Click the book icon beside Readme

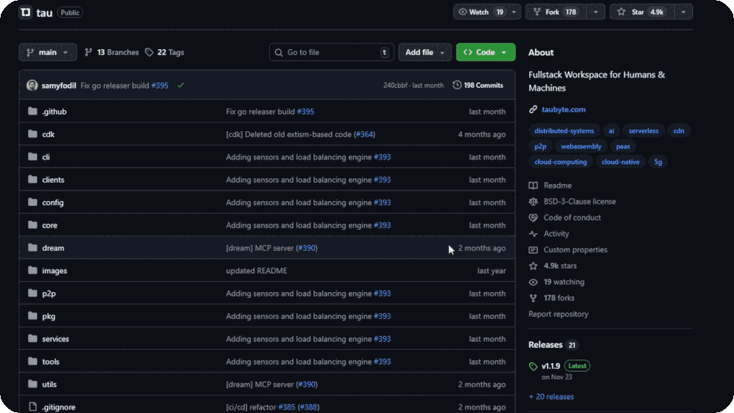click(x=533, y=186)
